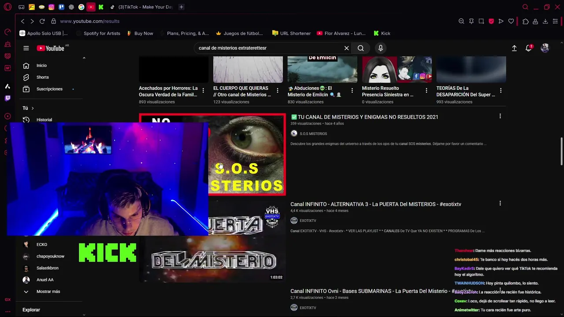This screenshot has width=564, height=317.
Task: Open options for Misterio Resuelto Presencia Siniestra
Action: pyautogui.click(x=426, y=90)
